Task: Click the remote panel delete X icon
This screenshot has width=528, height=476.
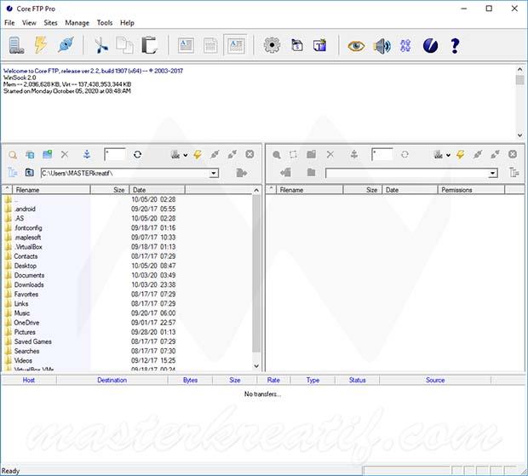Action: [330, 154]
